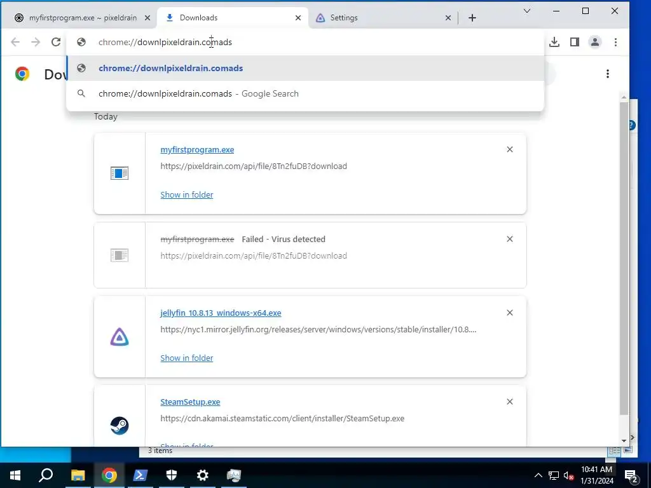Show myfirstprogram.exe in folder
Image resolution: width=651 pixels, height=488 pixels.
click(x=187, y=194)
